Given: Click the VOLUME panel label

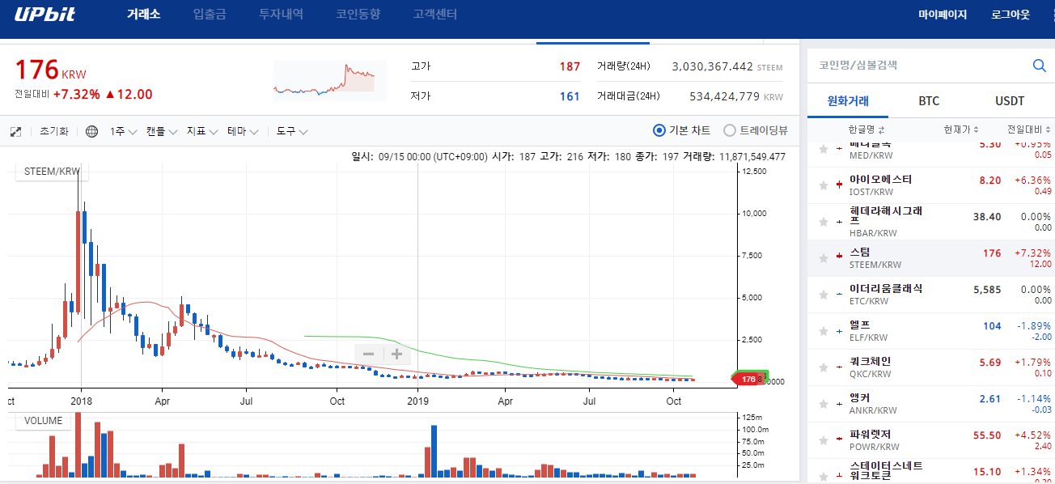Looking at the screenshot, I should (43, 421).
